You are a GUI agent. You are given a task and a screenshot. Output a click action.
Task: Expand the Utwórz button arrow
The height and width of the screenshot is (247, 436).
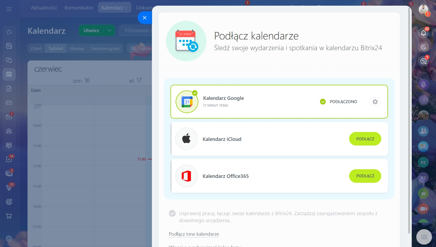(110, 31)
